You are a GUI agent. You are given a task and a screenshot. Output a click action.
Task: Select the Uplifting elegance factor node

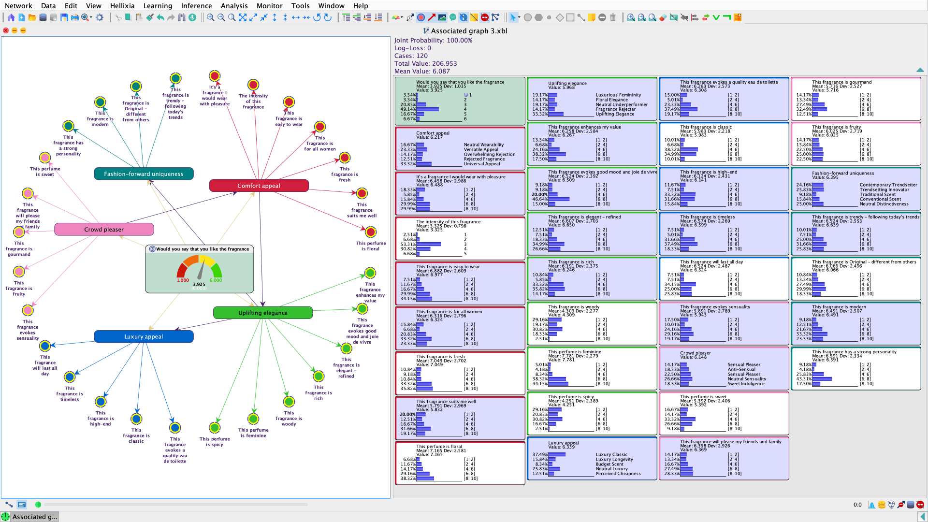(x=262, y=313)
